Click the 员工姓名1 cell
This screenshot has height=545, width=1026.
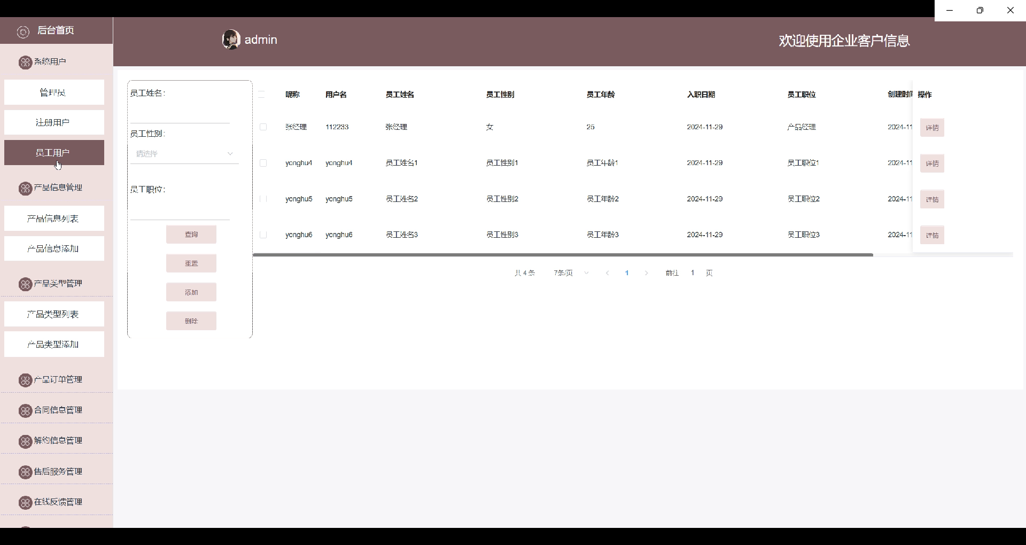(x=401, y=163)
